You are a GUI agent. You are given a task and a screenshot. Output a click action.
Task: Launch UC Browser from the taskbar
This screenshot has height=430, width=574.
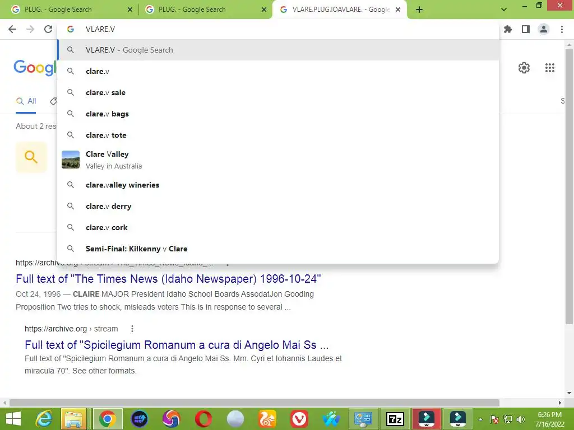[x=267, y=419]
